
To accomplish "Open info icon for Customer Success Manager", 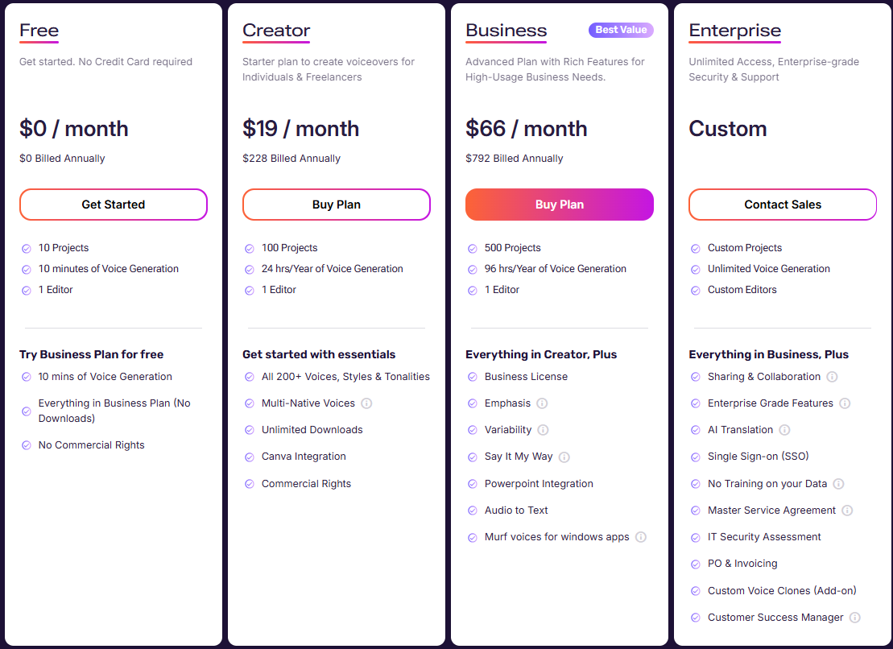I will tap(855, 617).
